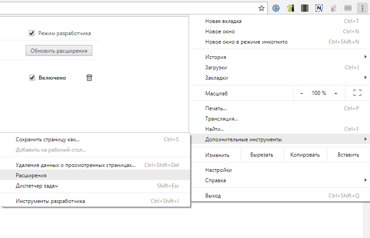Click the blue circular 'e' extension icon
Image resolution: width=370 pixels, height=238 pixels.
(x=275, y=8)
